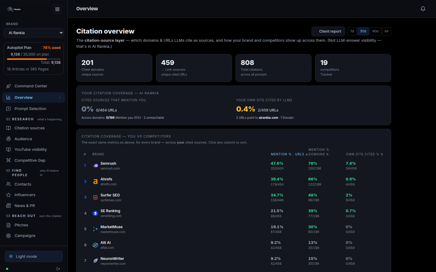
Task: Select the All time range
Action: tap(387, 31)
